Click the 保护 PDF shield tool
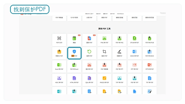Viewport: 185px width, 104px height. 74,53
